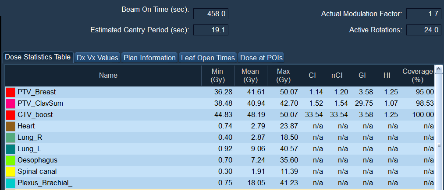This screenshot has height=190, width=444.
Task: Click the Beam On Time value field
Action: click(x=211, y=14)
